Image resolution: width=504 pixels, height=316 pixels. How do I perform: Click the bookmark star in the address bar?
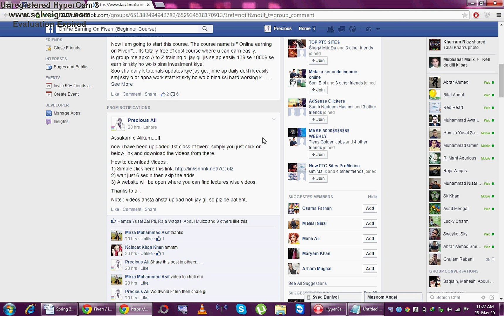465,15
